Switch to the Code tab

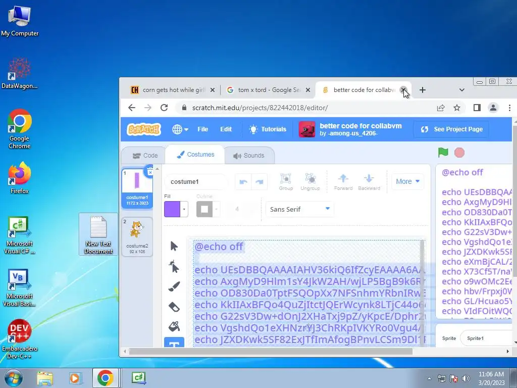click(x=145, y=156)
